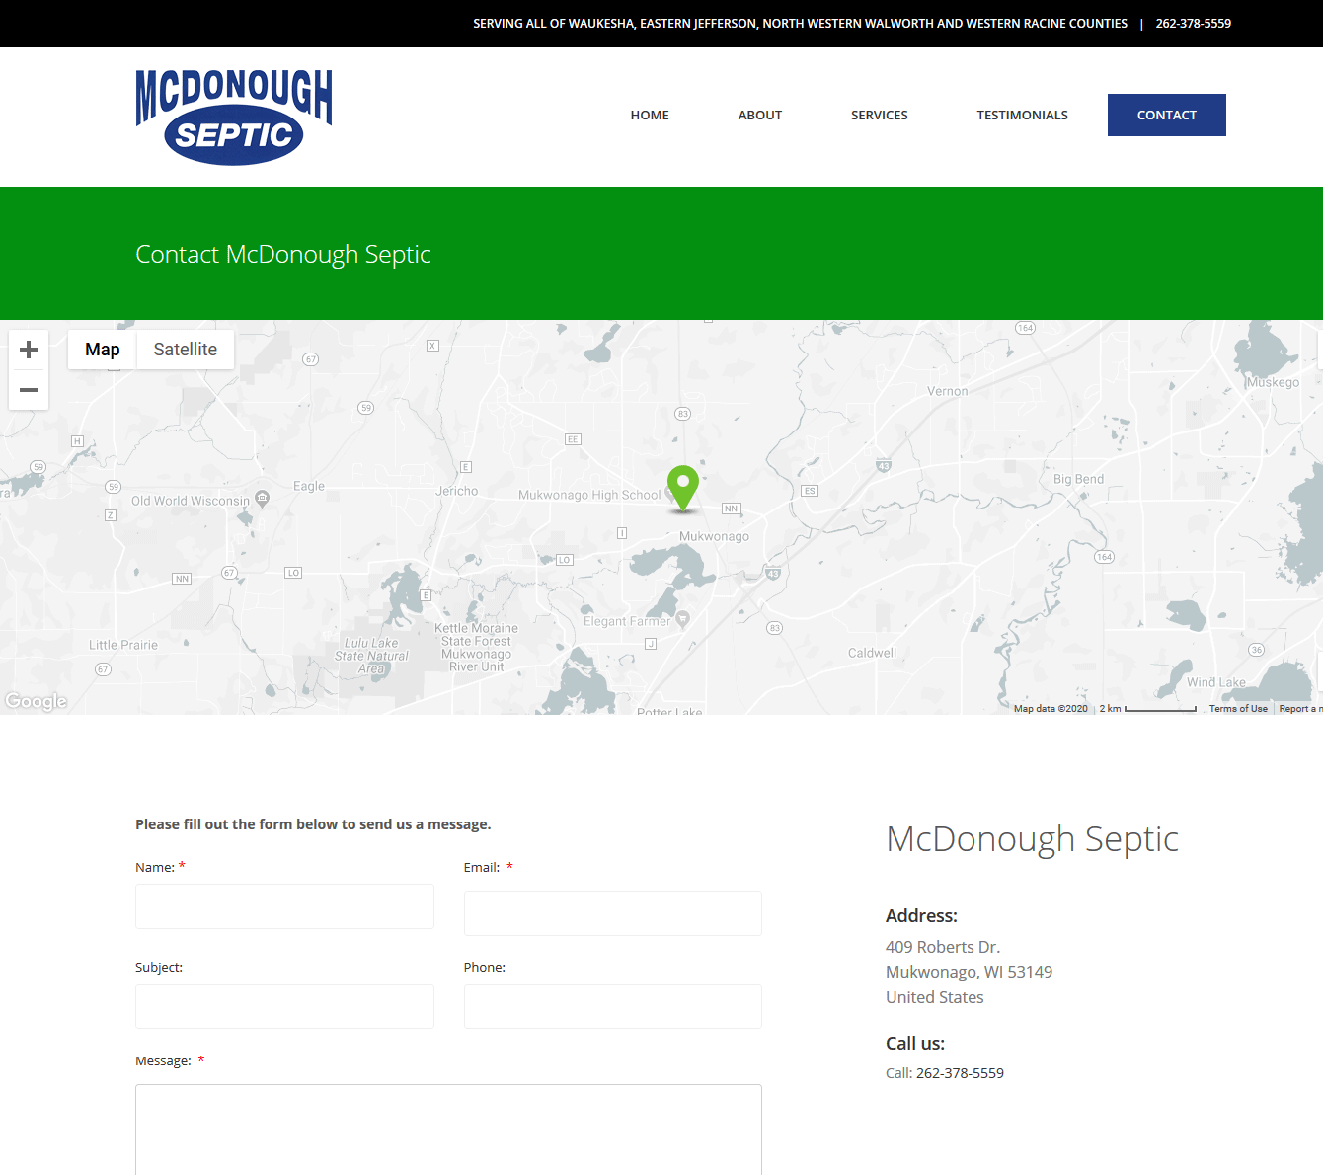
Task: Click the Mukwonago, WI 53149 address line
Action: click(969, 972)
